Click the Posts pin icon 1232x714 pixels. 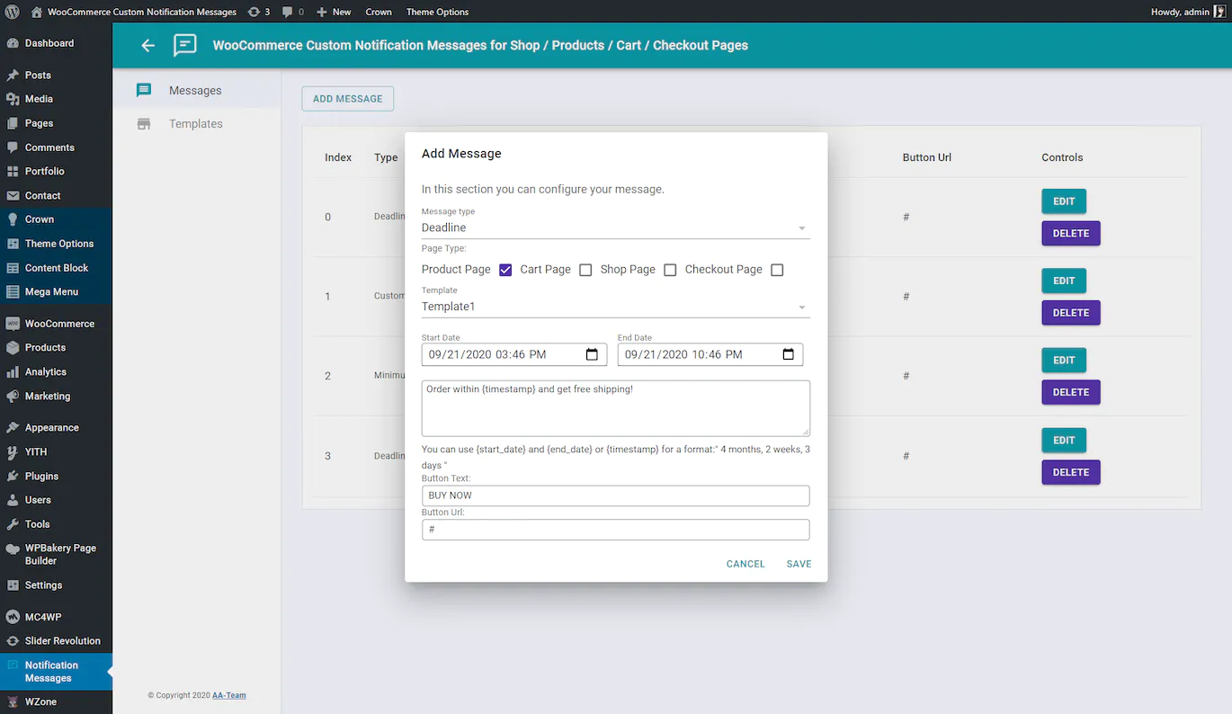click(x=13, y=76)
